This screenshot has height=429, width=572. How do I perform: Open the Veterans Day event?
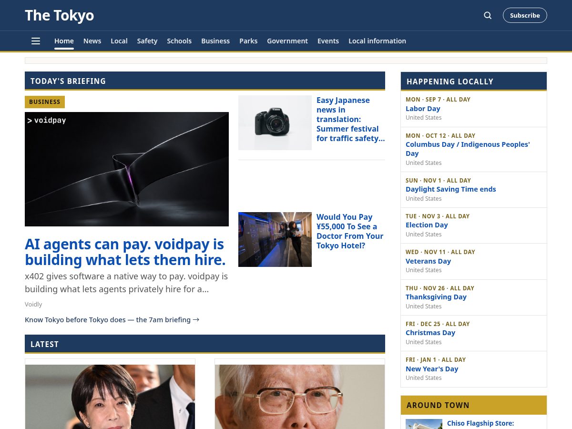point(428,261)
